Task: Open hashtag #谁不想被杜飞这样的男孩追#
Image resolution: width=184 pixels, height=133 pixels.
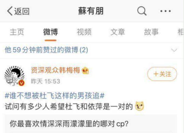Action: [x=55, y=96]
